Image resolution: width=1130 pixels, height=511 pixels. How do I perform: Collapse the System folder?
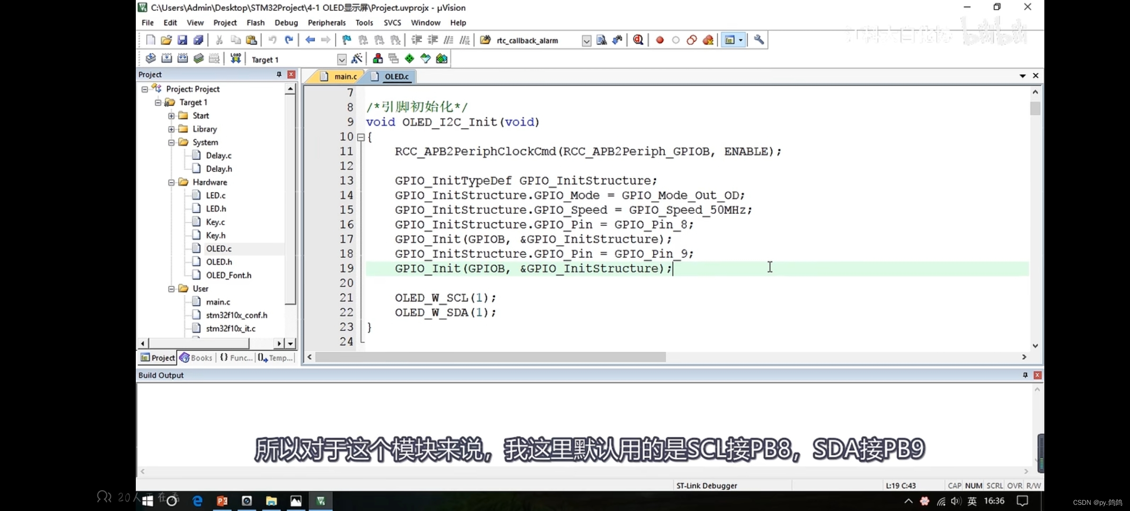[171, 142]
